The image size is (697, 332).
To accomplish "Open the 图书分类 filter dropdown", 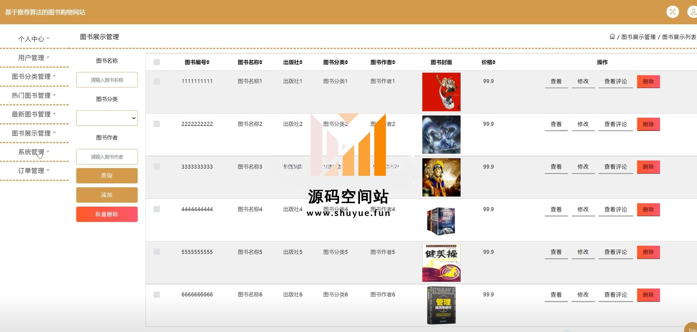I will click(x=107, y=118).
